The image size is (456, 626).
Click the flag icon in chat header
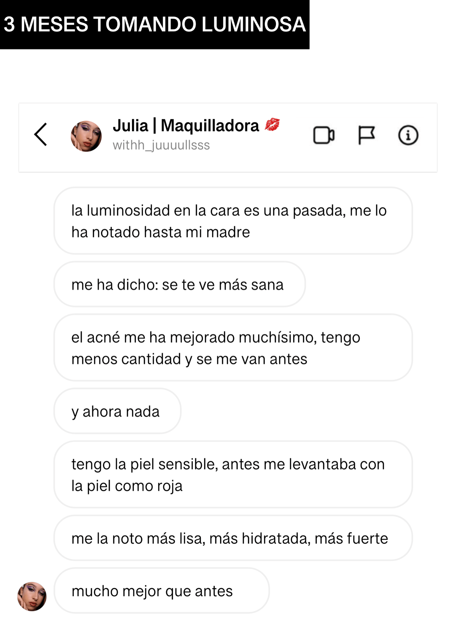tap(366, 135)
